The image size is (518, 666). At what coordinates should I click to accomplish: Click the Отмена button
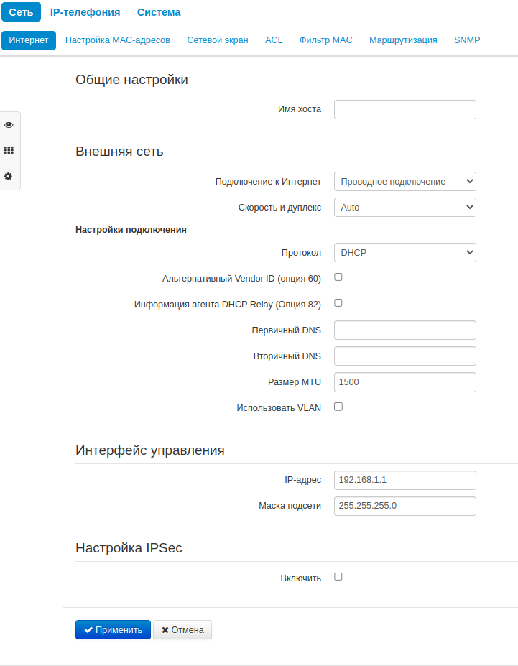tap(182, 630)
